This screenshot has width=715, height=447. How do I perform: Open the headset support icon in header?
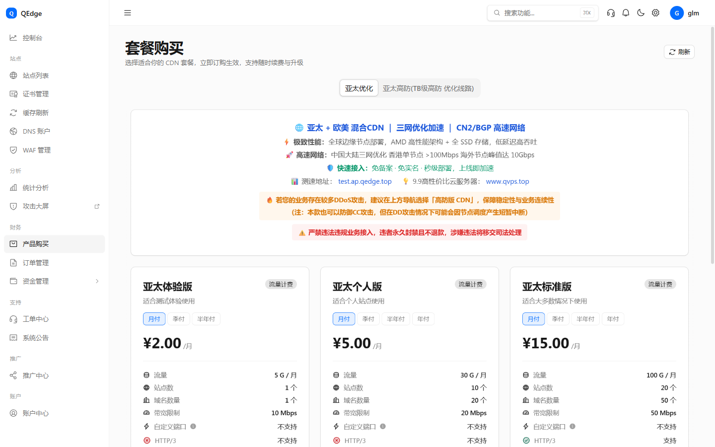[611, 13]
